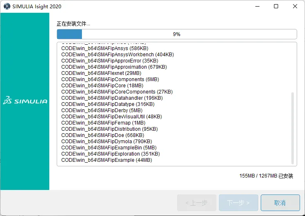Image resolution: width=305 pixels, height=216 pixels.
Task: Select the SMAFipDistribution (95KB) row
Action: tap(110, 129)
